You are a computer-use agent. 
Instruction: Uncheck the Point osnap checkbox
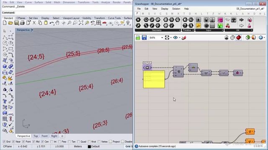tap(23, 142)
